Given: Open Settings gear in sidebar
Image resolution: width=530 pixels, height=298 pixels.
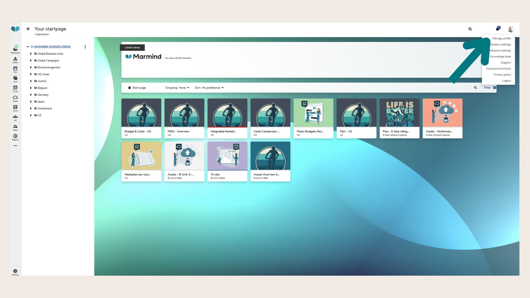Looking at the screenshot, I should click(15, 271).
